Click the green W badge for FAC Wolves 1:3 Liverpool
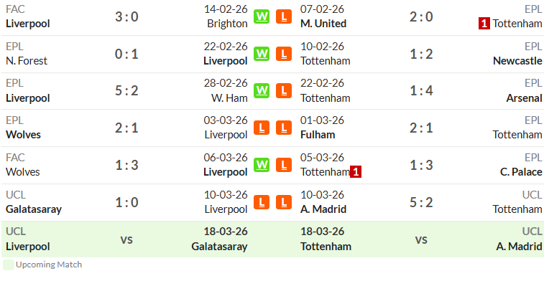This screenshot has width=544, height=281. tap(262, 165)
